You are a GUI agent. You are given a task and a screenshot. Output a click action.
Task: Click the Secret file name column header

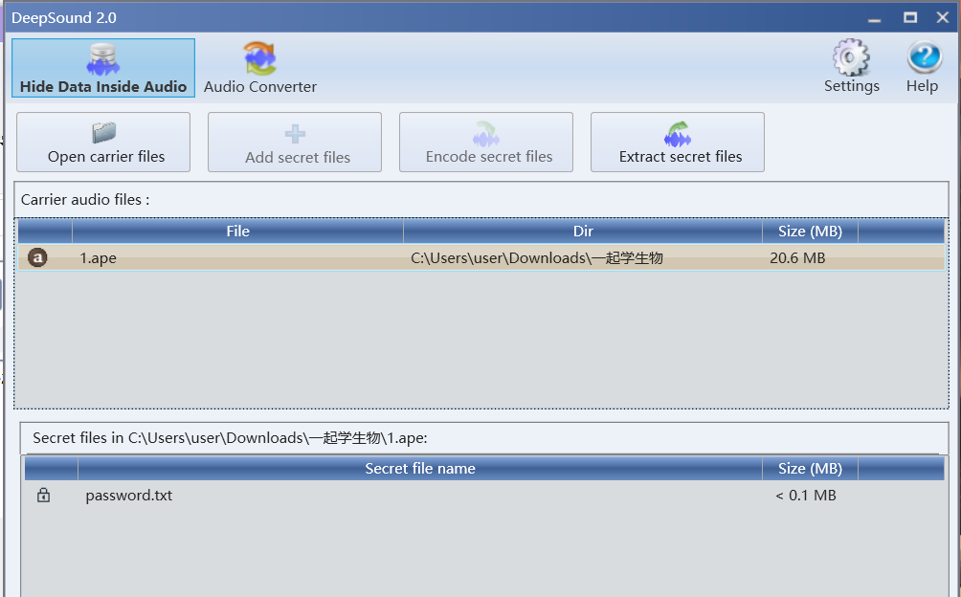419,469
